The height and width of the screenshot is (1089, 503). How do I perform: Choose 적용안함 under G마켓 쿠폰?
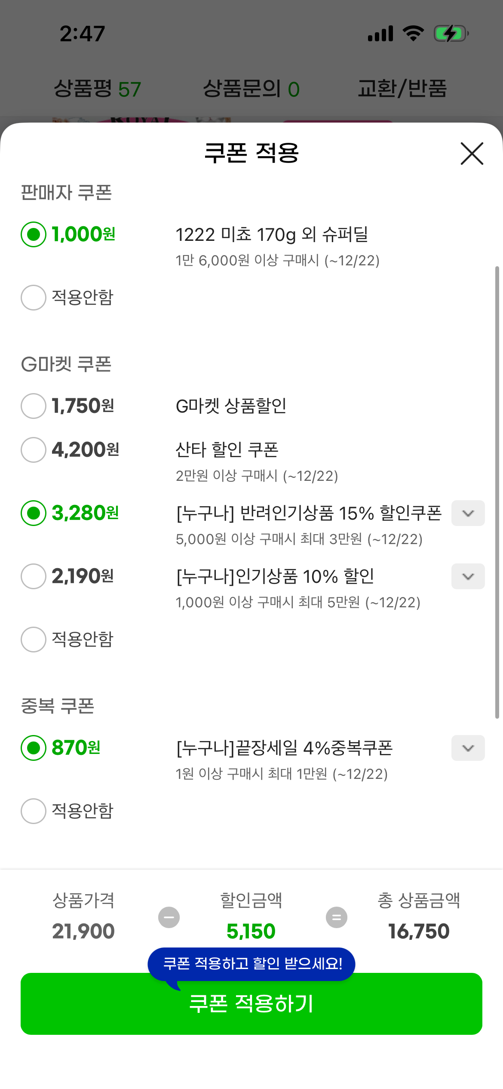34,640
